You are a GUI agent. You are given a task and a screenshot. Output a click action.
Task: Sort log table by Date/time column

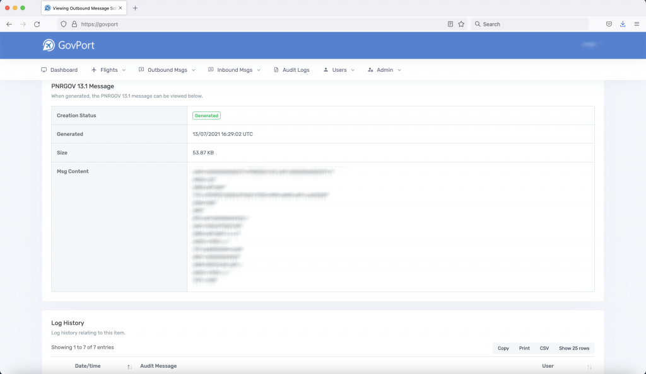[x=88, y=366]
